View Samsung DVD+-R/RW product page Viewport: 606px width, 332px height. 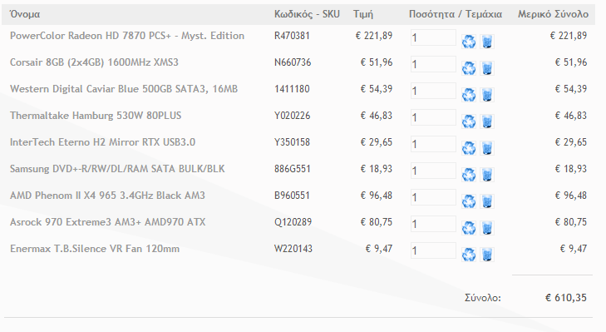(x=117, y=169)
